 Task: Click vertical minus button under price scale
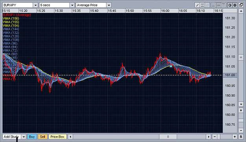click(241, 130)
